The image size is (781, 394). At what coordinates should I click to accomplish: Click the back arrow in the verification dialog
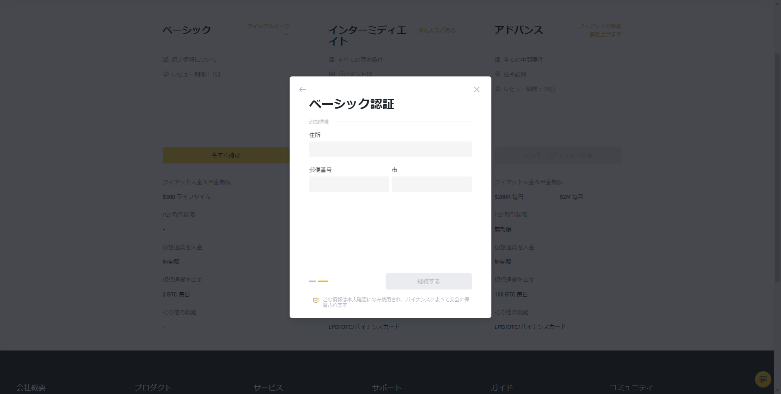(x=303, y=89)
